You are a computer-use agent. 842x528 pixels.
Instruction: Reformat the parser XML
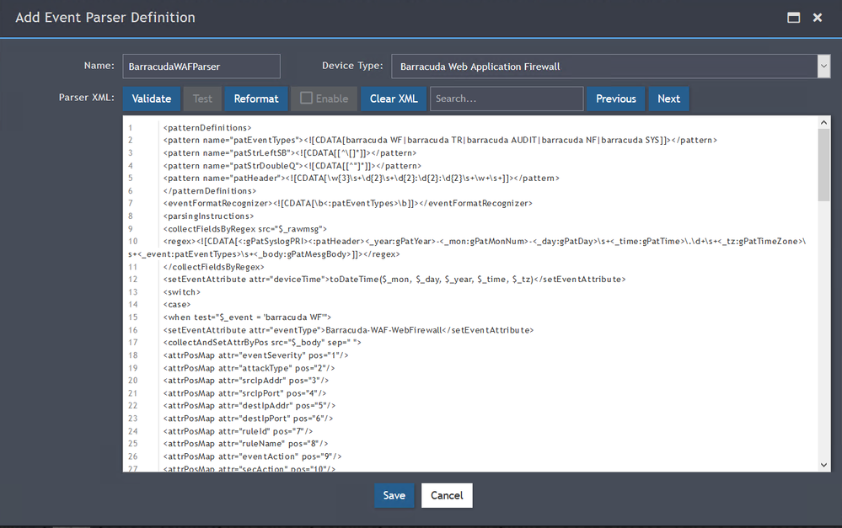[256, 99]
